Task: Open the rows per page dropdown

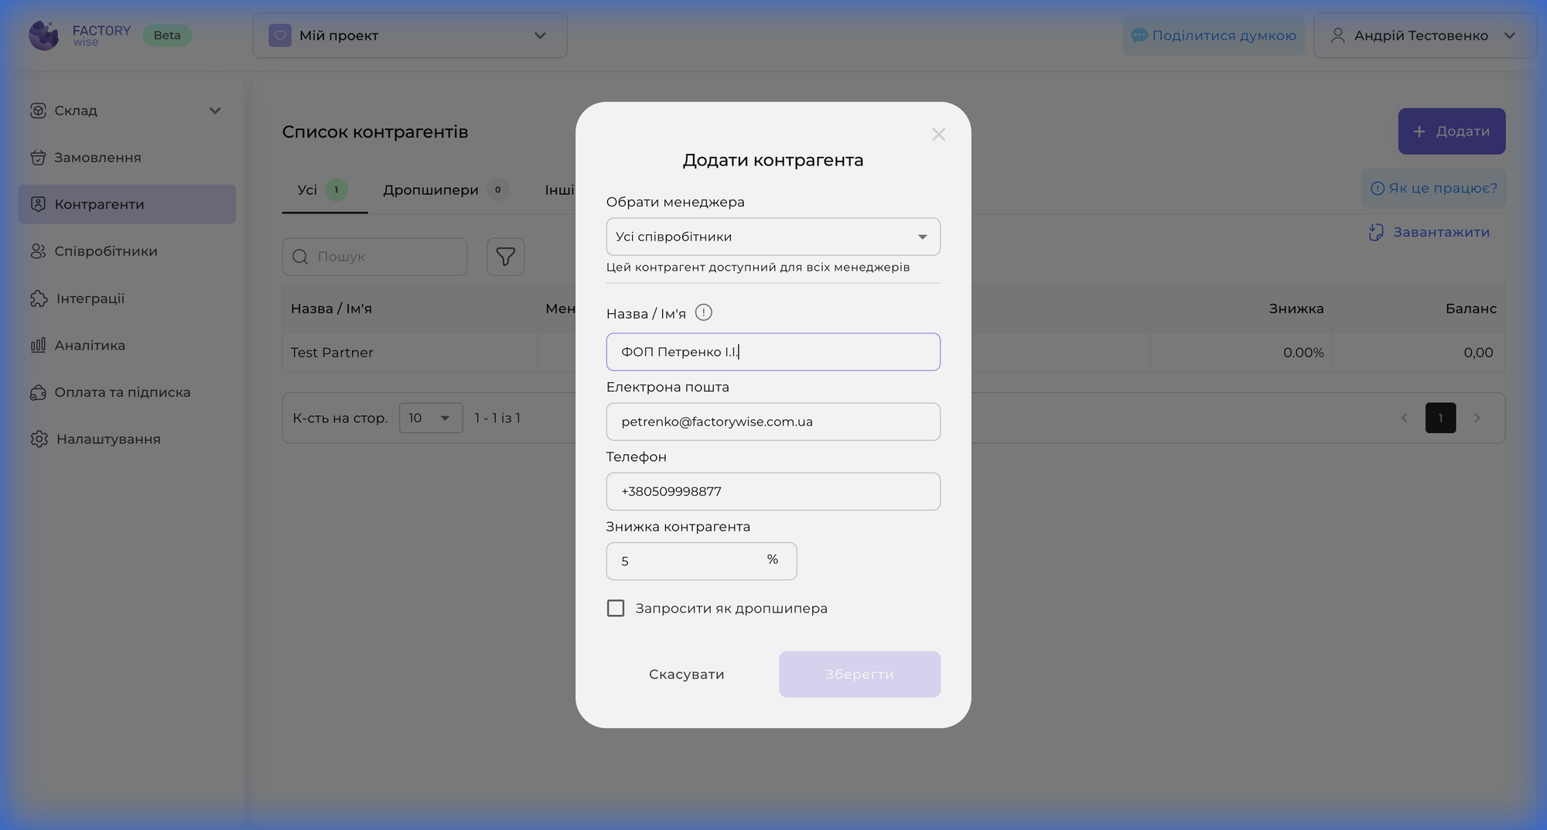Action: (x=431, y=418)
